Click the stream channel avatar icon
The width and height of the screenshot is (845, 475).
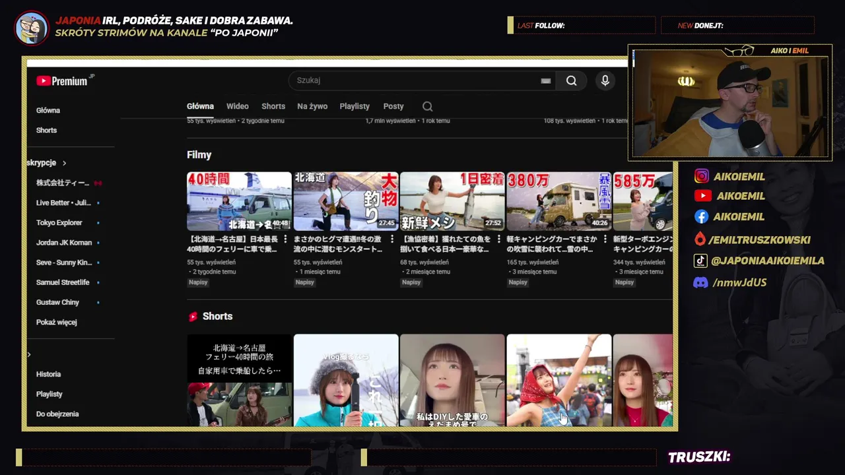click(x=31, y=28)
